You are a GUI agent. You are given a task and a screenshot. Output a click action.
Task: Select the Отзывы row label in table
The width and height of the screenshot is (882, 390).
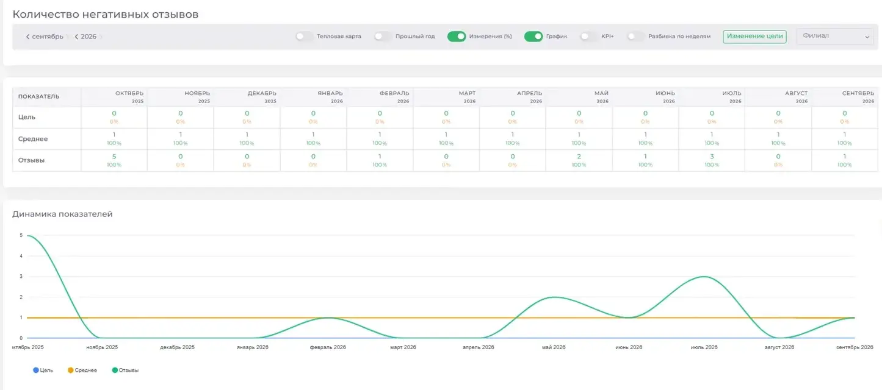click(x=32, y=160)
